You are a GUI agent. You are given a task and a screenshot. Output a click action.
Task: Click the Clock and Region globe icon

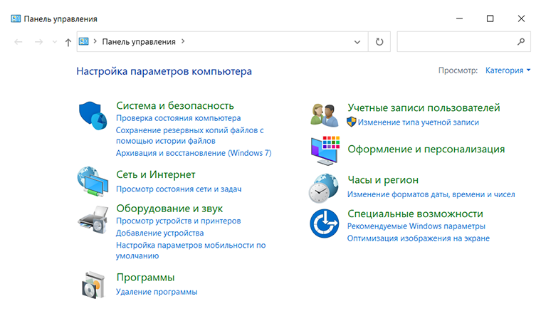tap(324, 188)
